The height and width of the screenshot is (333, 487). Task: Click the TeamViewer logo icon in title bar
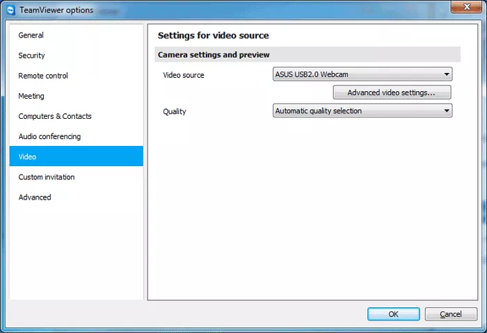pyautogui.click(x=11, y=10)
